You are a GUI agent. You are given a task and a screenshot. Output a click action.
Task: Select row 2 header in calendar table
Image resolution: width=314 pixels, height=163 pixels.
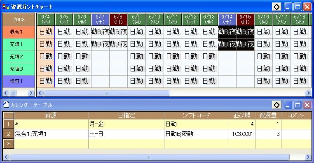pyautogui.click(x=8, y=134)
